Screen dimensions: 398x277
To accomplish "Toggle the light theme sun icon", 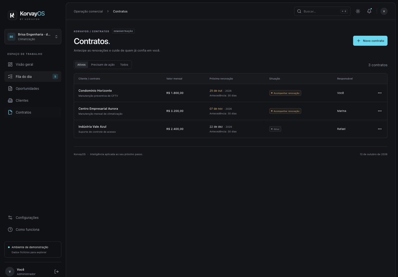I will [x=358, y=11].
